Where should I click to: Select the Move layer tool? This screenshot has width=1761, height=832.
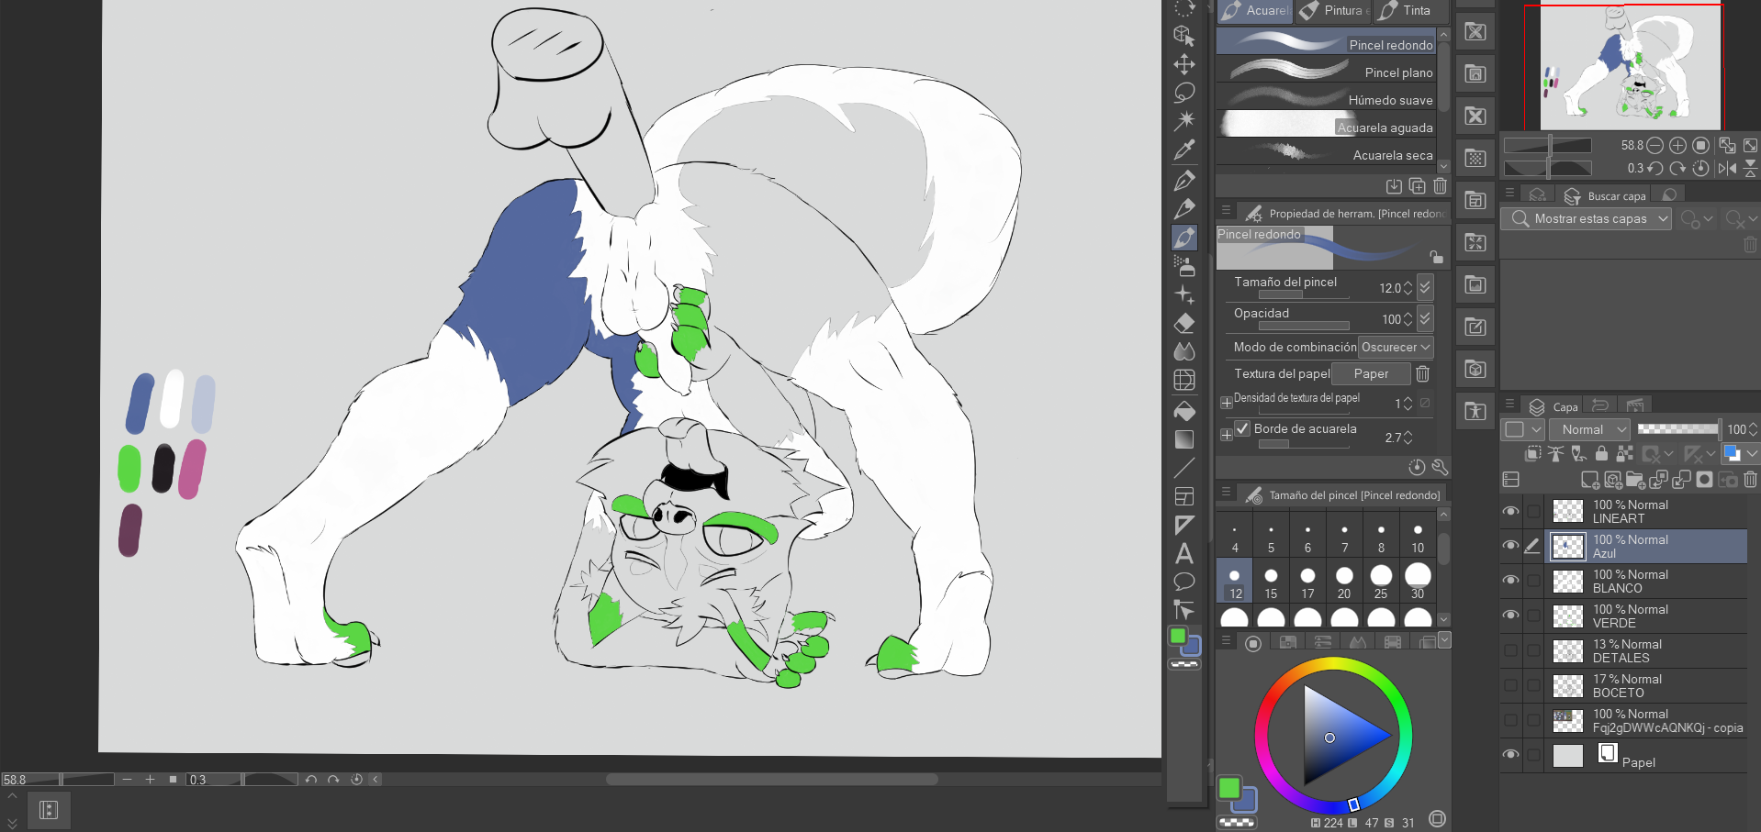(x=1184, y=64)
